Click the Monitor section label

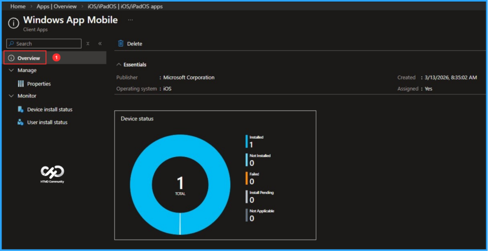pos(27,96)
